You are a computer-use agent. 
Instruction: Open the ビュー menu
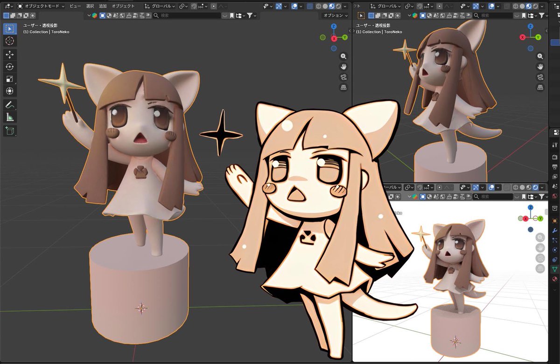pos(75,7)
